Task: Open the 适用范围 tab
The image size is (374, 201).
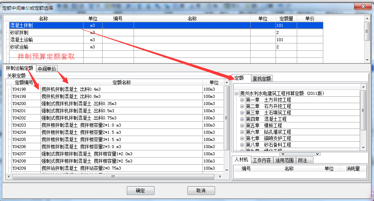Action: pos(284,160)
